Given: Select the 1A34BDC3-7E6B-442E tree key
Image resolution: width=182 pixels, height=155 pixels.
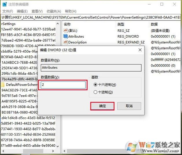Looking at the screenshot, I should coord(20,62).
